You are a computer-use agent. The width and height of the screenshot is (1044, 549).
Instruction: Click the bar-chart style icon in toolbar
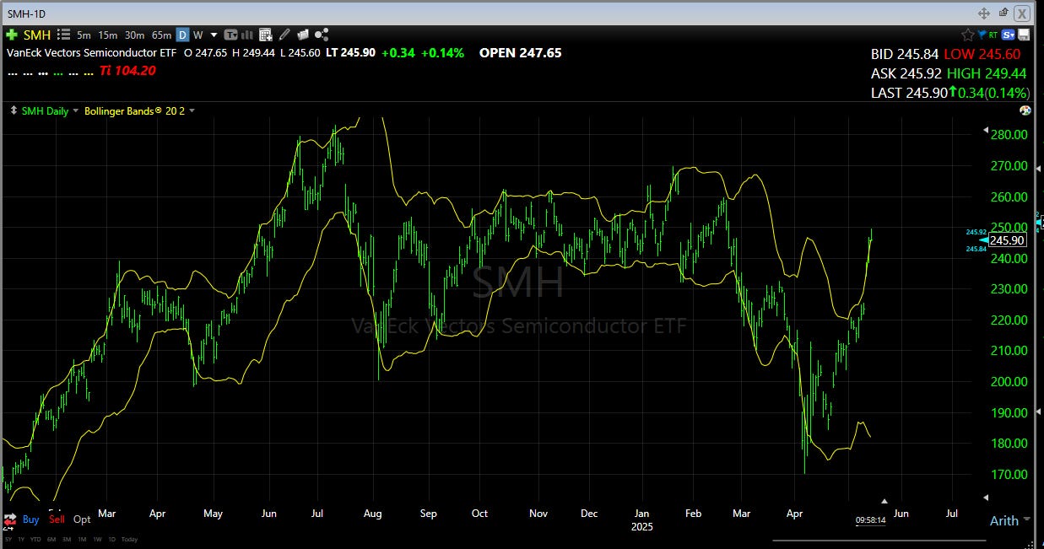[247, 35]
